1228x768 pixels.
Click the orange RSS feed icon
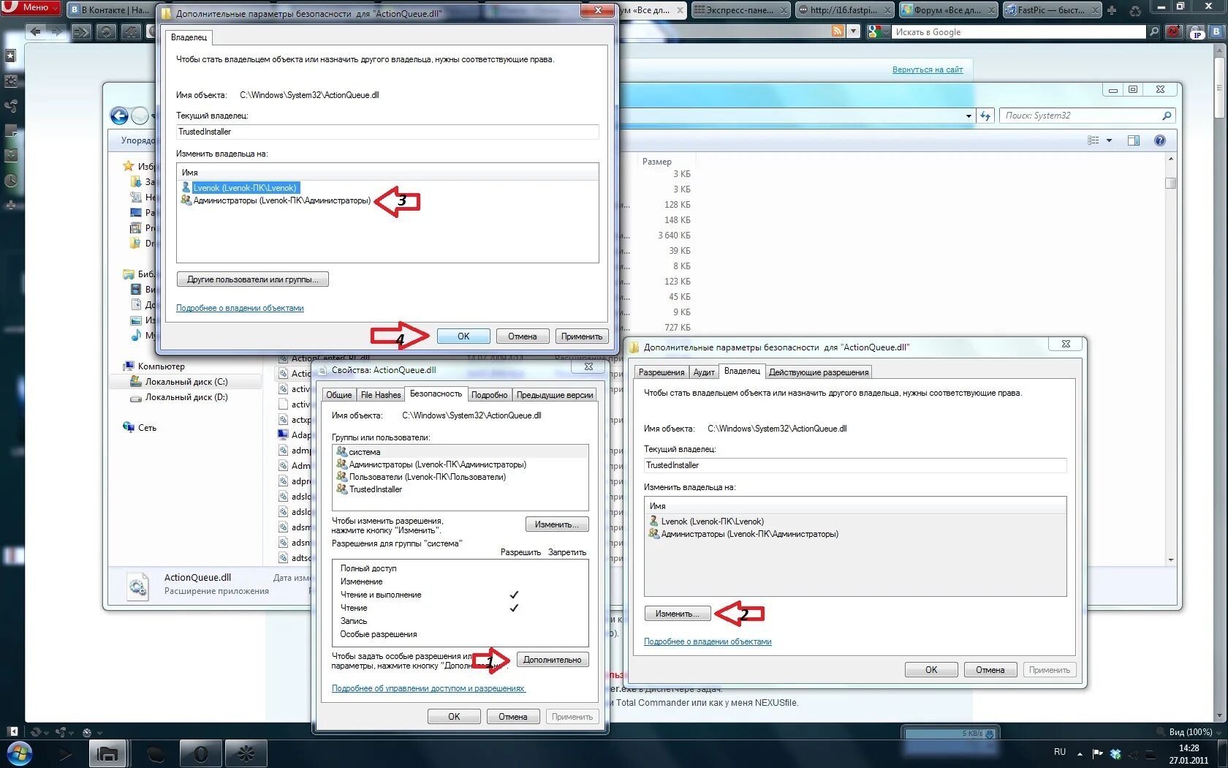coord(838,31)
